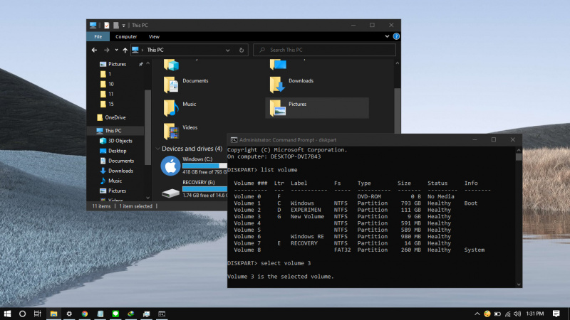Open Command Prompt window system menu icon
The width and height of the screenshot is (570, 320).
(234, 139)
